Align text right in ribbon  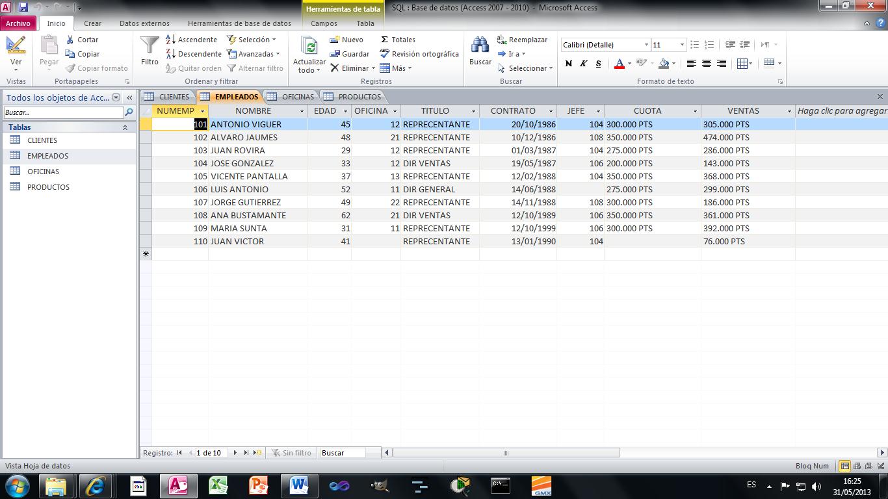coord(722,64)
